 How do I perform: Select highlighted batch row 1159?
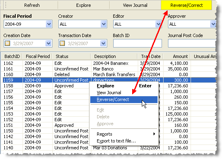coord(109,80)
